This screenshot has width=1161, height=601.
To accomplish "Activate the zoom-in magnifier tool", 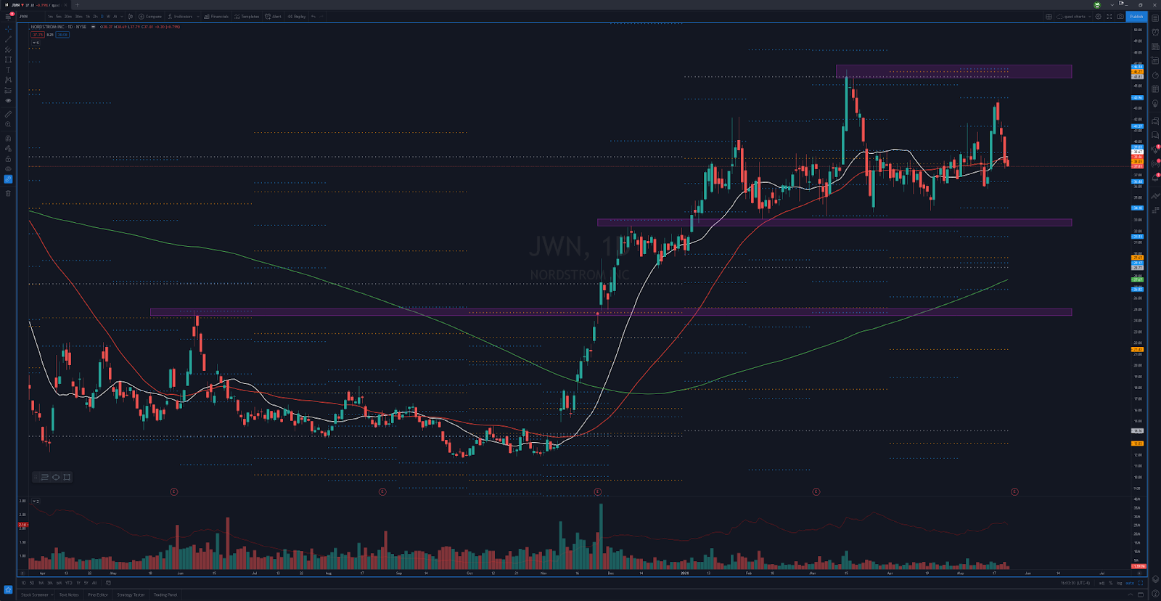I will coord(8,124).
